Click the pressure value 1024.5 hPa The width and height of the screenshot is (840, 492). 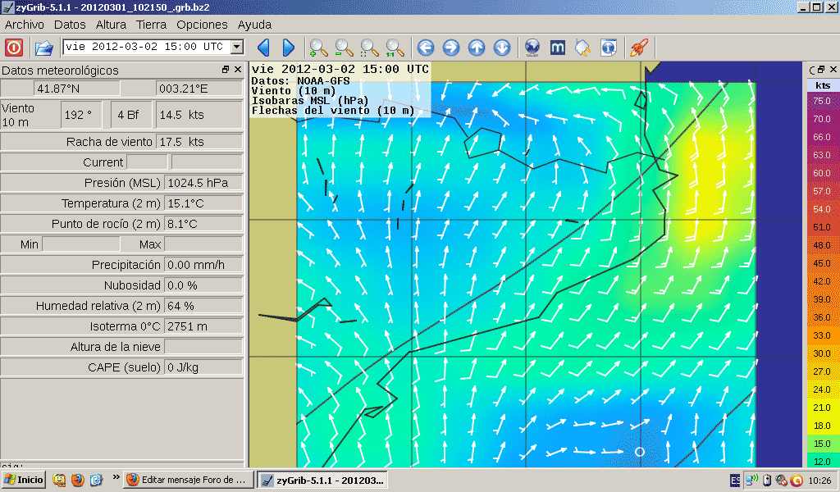pos(203,183)
